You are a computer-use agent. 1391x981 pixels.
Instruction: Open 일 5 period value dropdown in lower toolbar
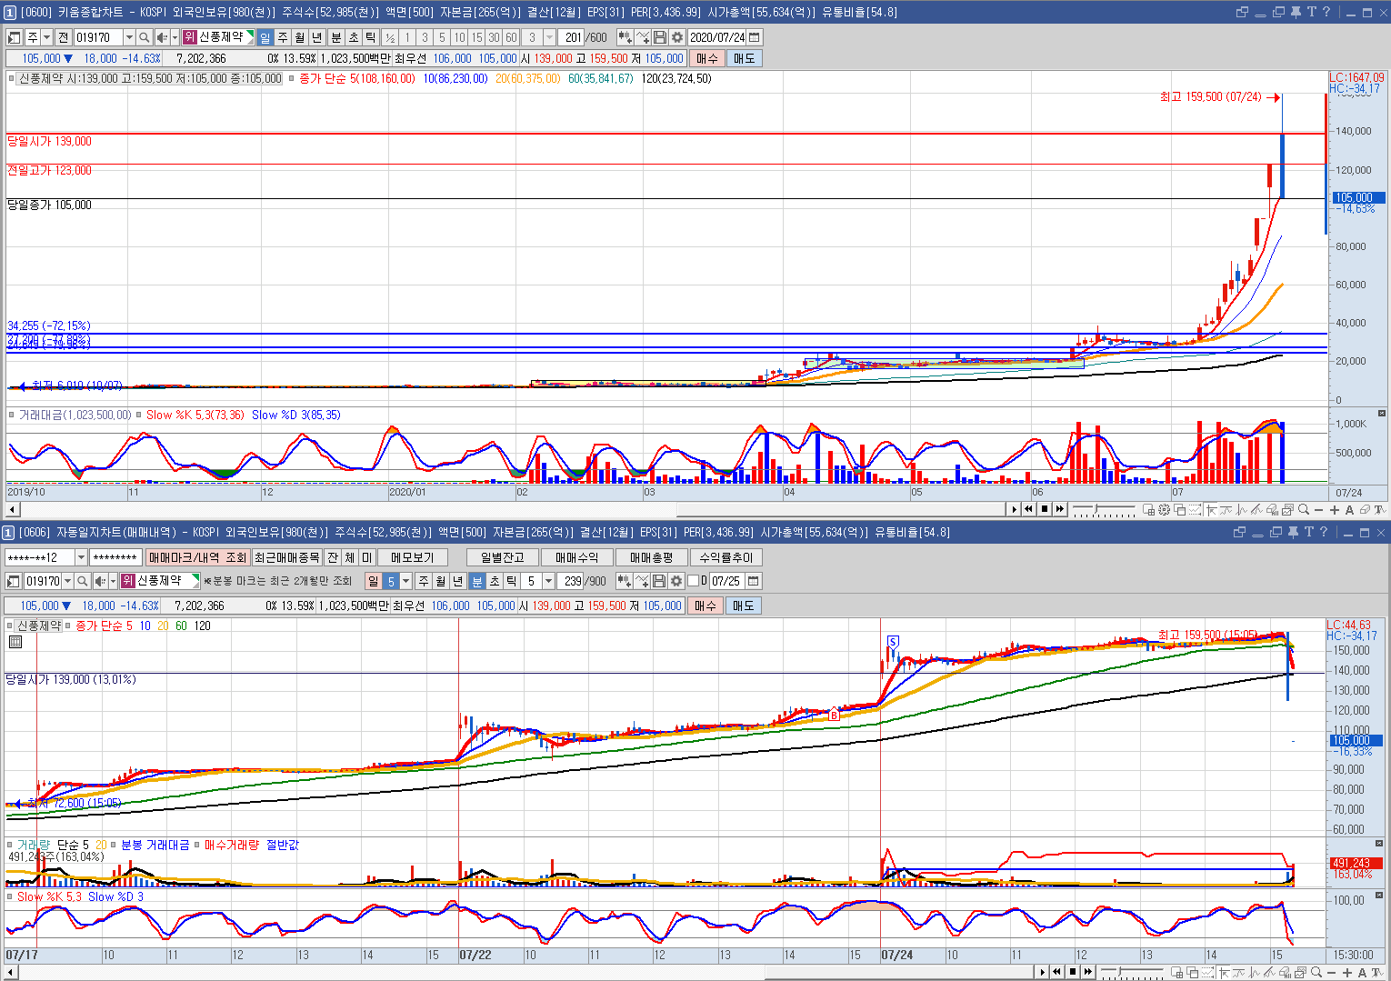click(x=405, y=581)
